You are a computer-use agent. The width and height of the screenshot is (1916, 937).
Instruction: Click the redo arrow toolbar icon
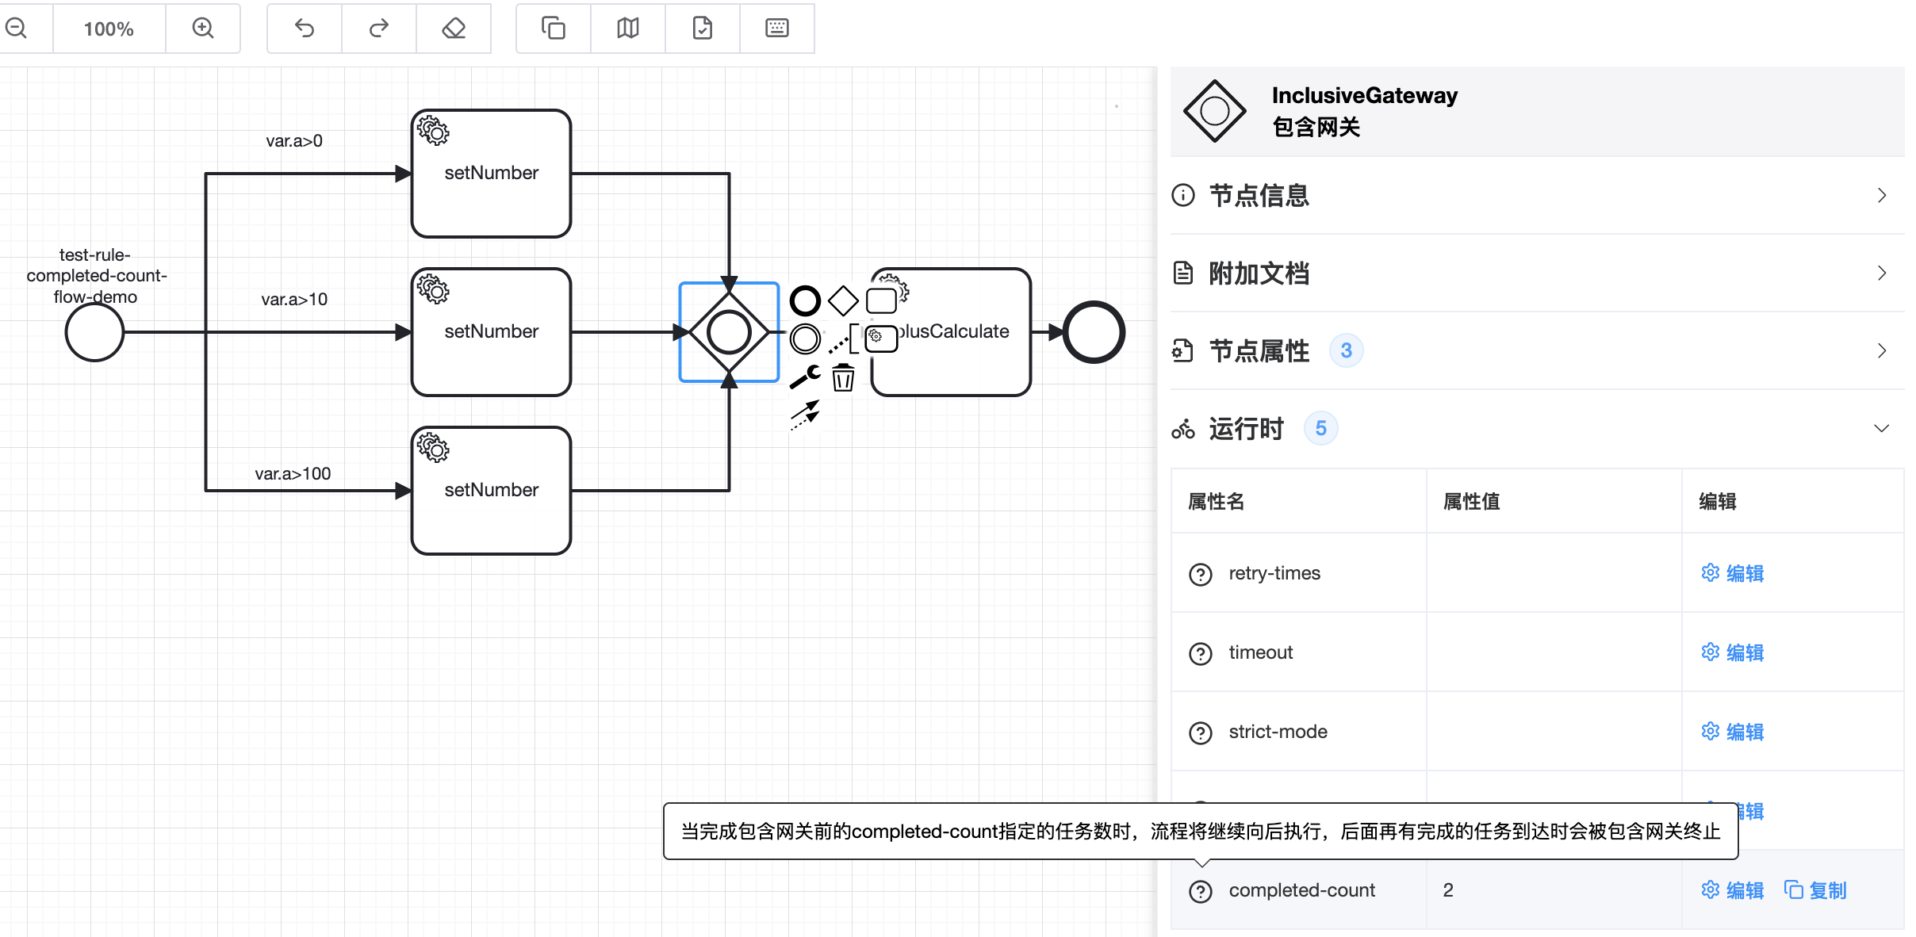379,29
